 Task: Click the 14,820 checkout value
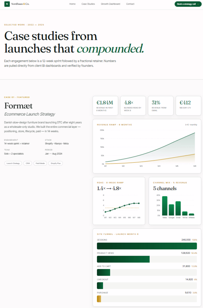189,279
